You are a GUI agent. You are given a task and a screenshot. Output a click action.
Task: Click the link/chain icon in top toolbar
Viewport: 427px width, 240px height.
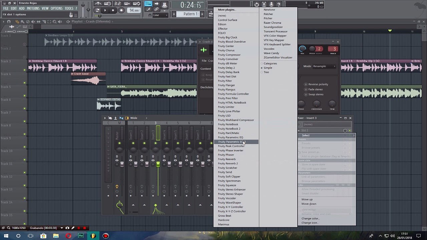coord(156,10)
